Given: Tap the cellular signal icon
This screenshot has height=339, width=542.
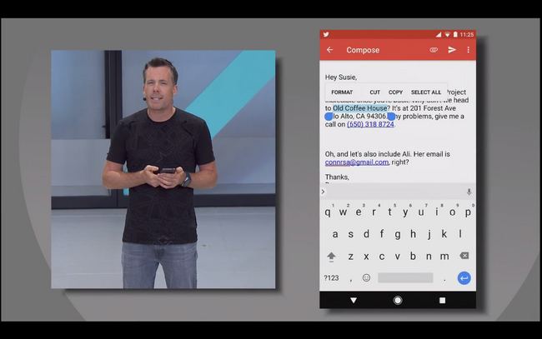Looking at the screenshot, I should click(x=439, y=34).
